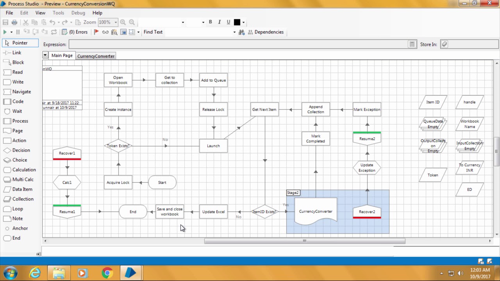Click the volume speaker tray icon
Viewport: 500px width, 281px height.
point(461,273)
